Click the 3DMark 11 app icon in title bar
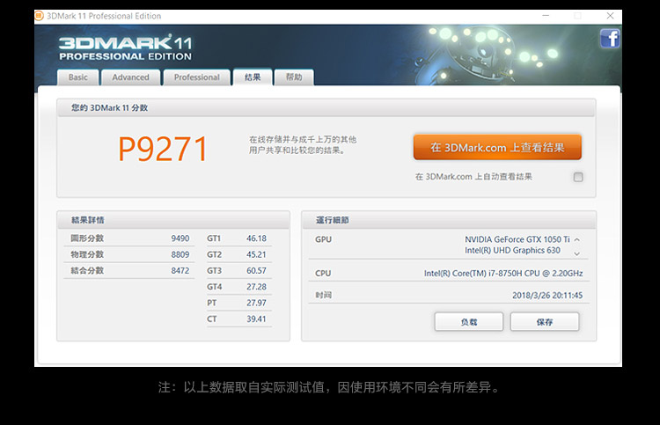 click(39, 16)
